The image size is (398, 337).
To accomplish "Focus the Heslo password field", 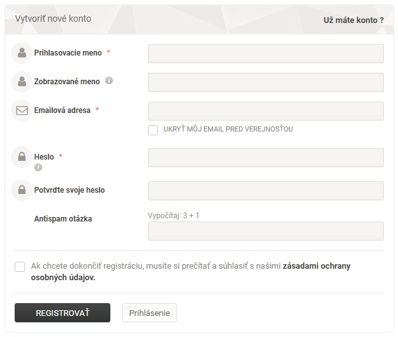I will 266,158.
